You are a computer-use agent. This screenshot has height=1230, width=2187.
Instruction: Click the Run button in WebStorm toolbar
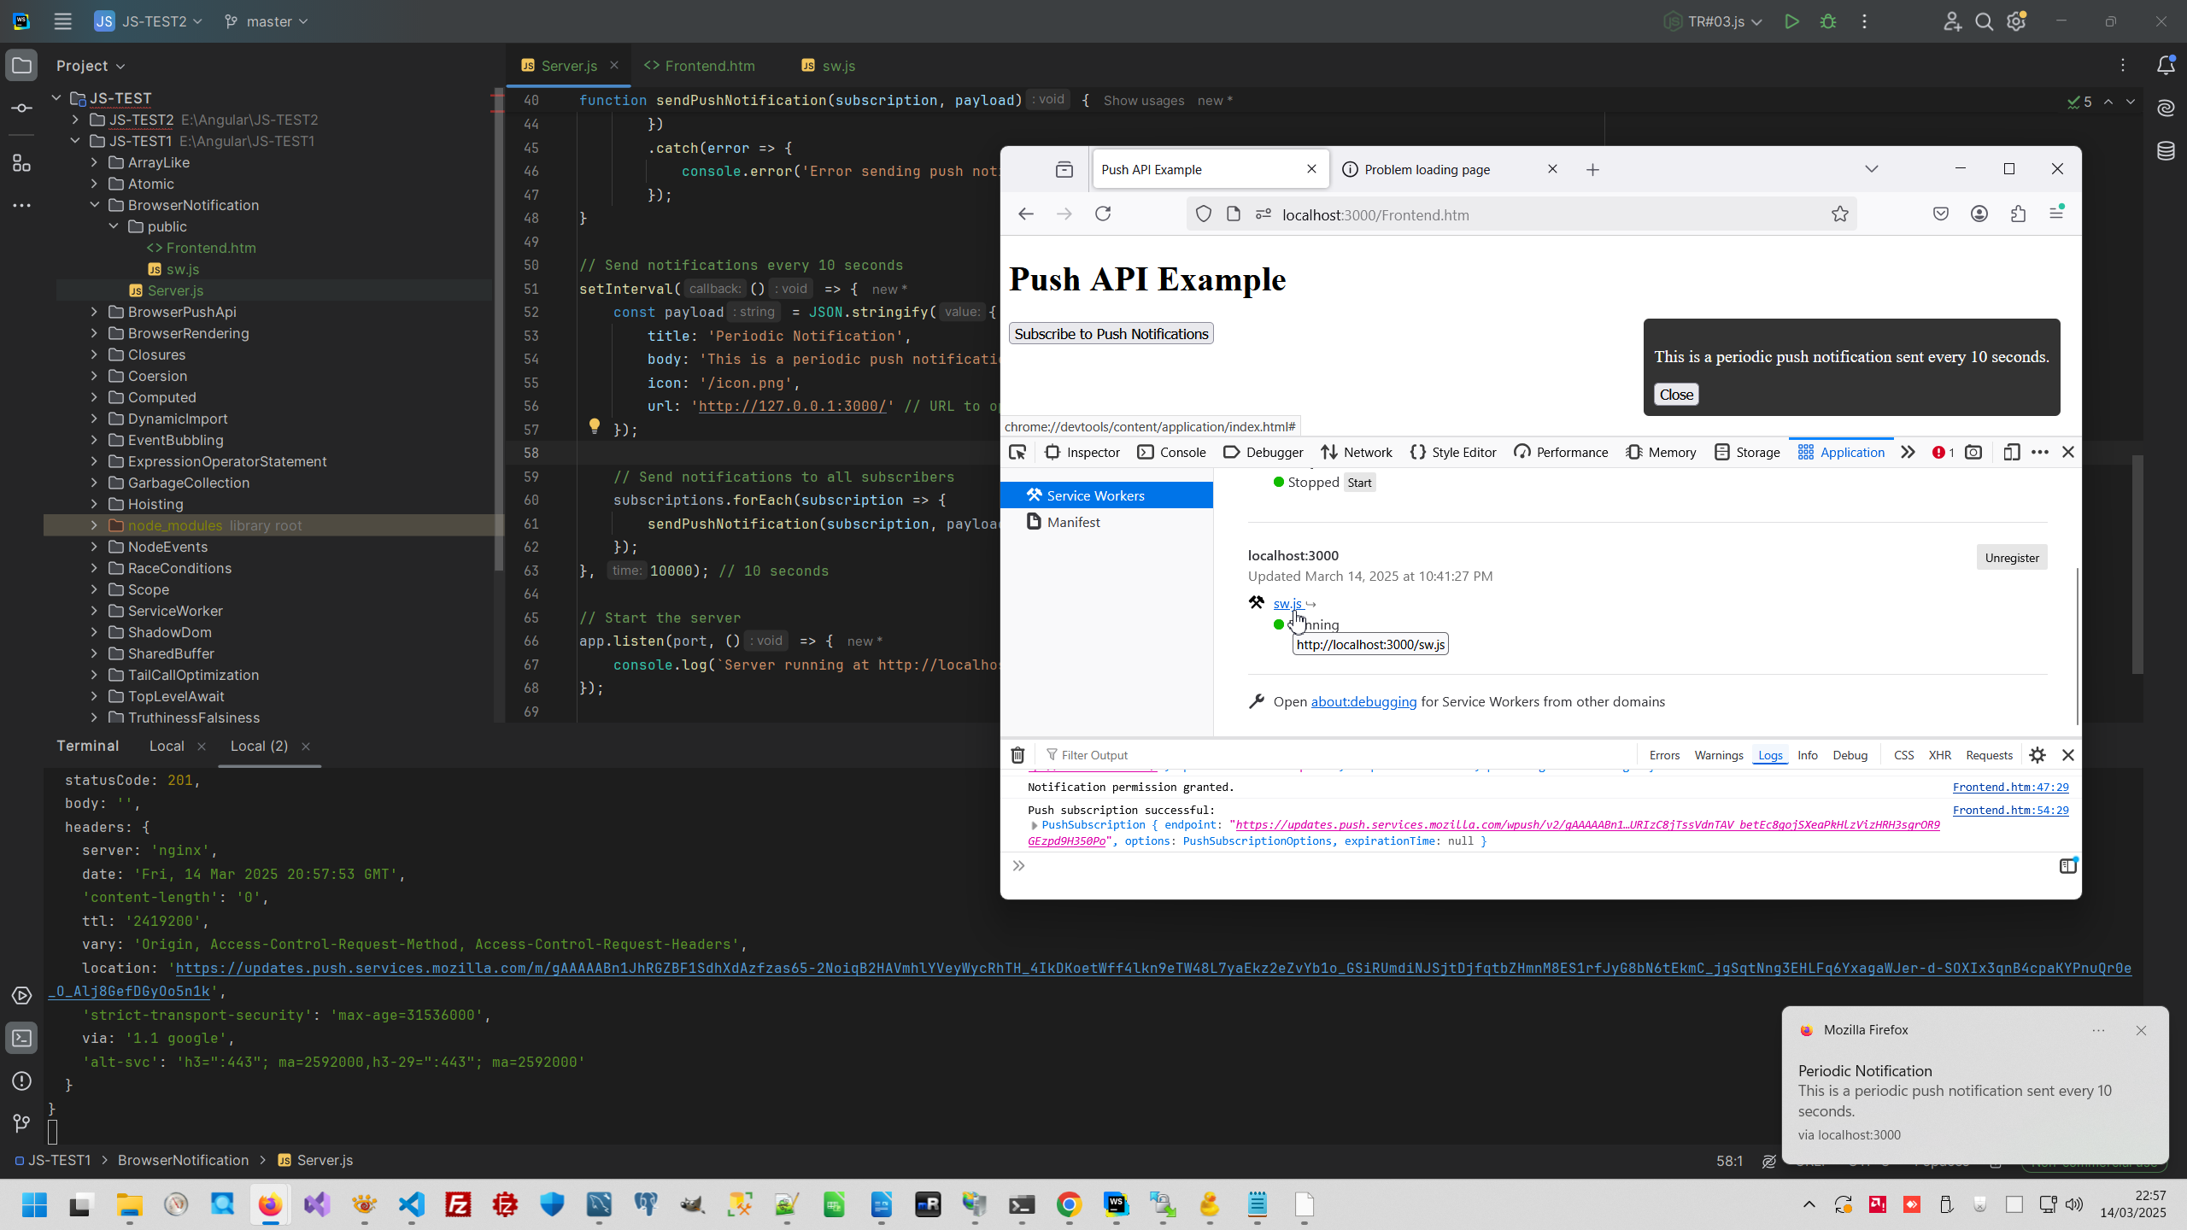1791,21
